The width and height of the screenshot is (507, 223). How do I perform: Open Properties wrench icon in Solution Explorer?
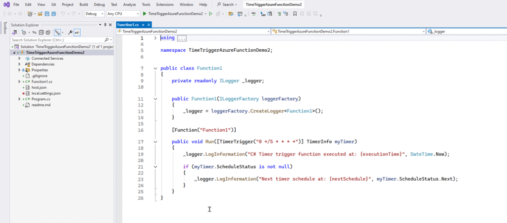[70, 33]
